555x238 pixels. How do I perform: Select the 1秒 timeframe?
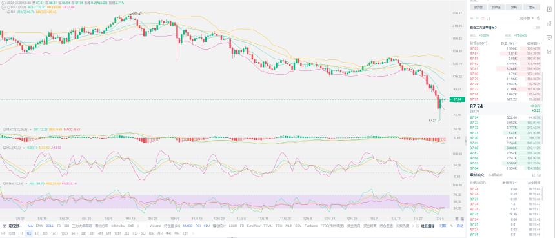coord(3,233)
